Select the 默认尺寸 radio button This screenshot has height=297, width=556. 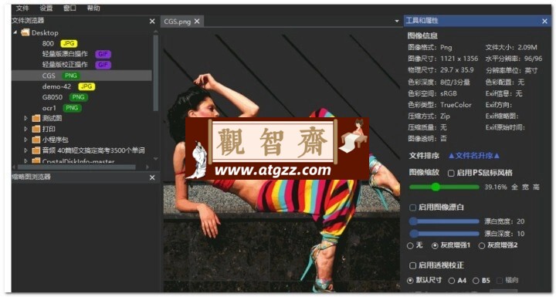coord(410,280)
